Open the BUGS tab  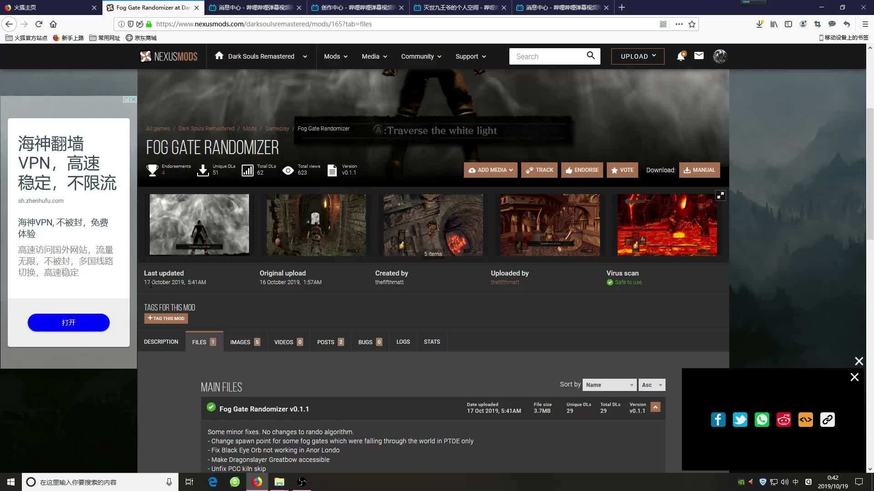pyautogui.click(x=370, y=342)
